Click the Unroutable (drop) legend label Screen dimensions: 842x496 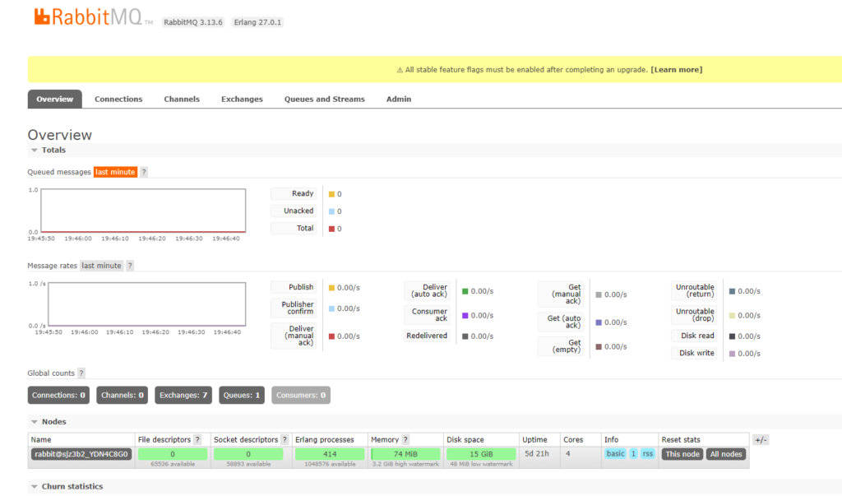pos(694,315)
